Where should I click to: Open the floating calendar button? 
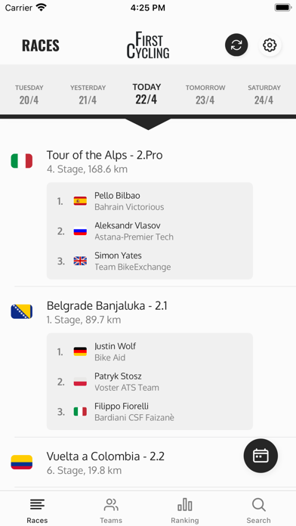pyautogui.click(x=261, y=456)
